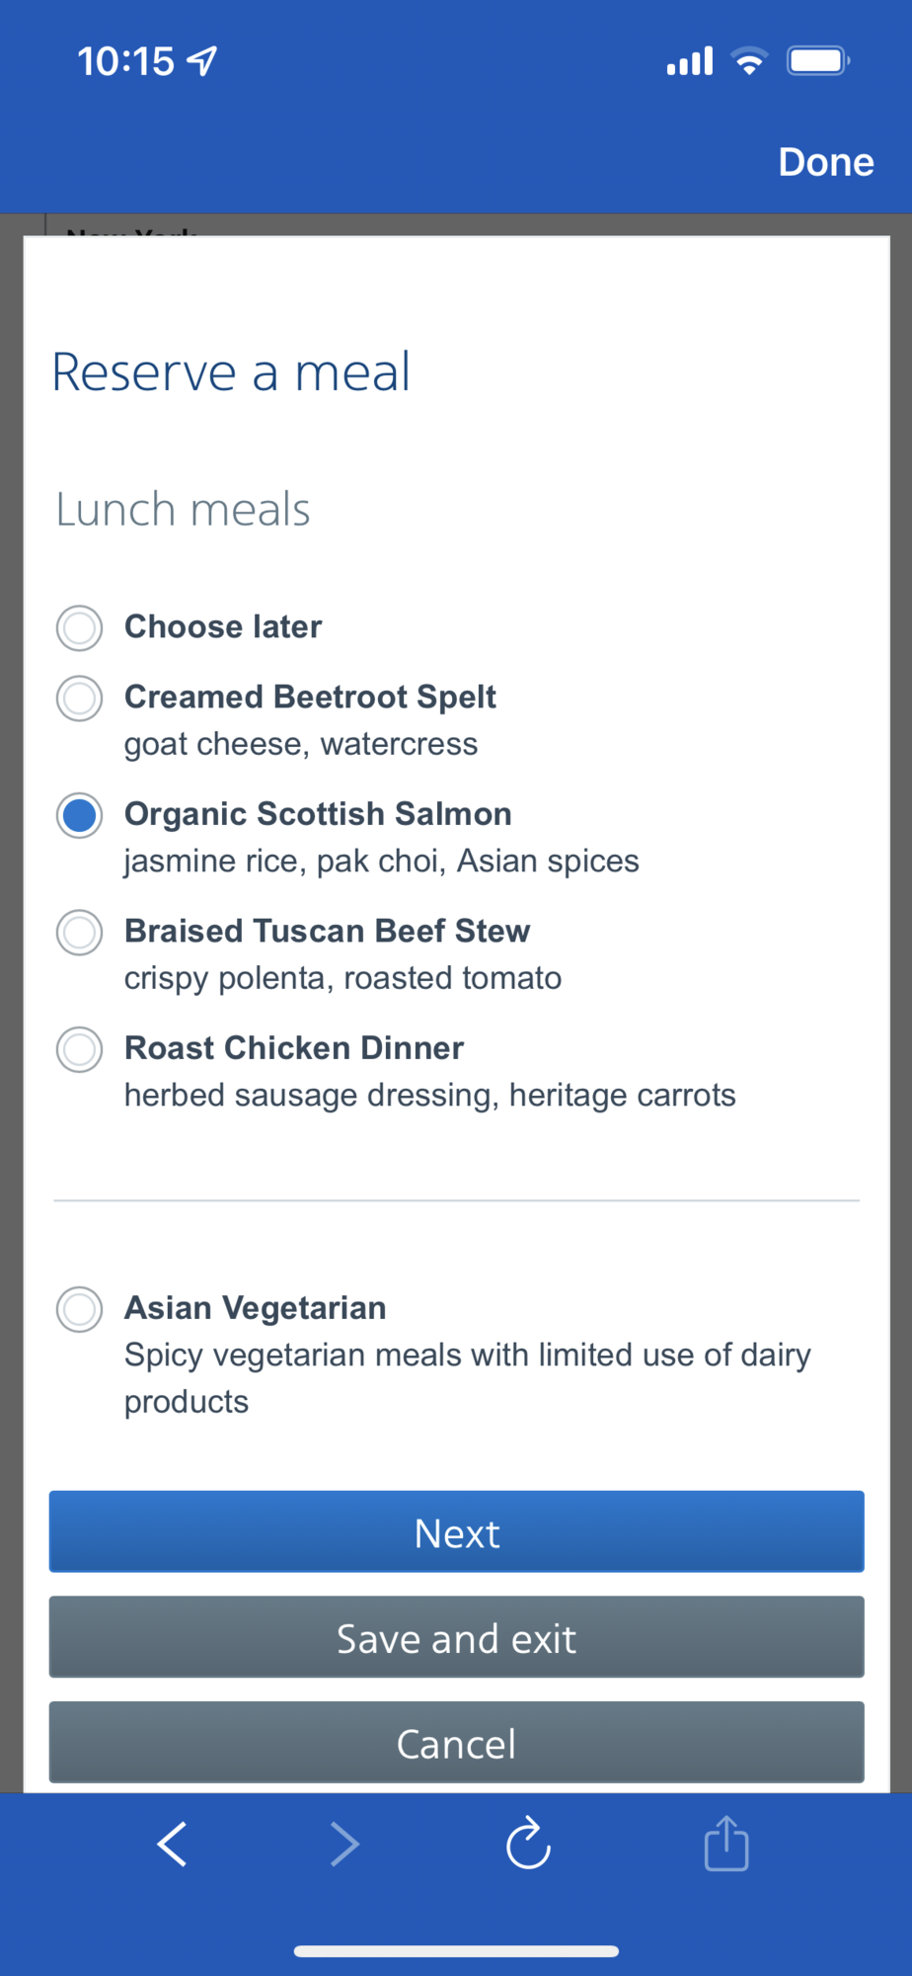This screenshot has height=1976, width=912.
Task: Select Organic Scottish Salmon radio button
Action: tap(80, 815)
